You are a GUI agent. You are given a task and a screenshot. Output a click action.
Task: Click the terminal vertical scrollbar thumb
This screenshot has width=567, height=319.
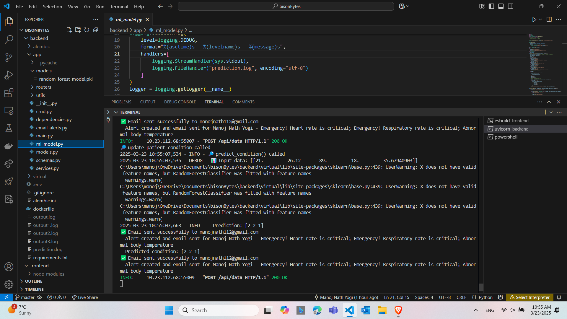click(x=481, y=287)
